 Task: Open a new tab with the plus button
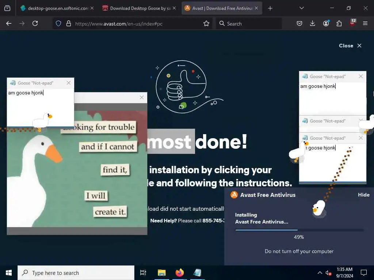(270, 8)
